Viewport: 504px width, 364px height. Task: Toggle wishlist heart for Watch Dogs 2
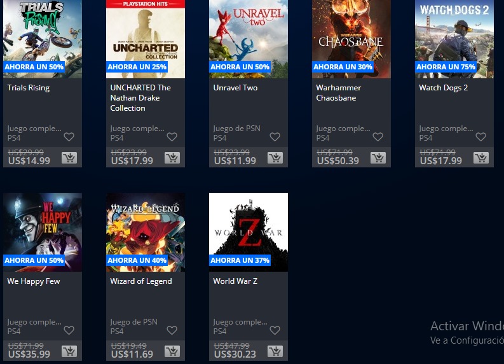pyautogui.click(x=481, y=137)
